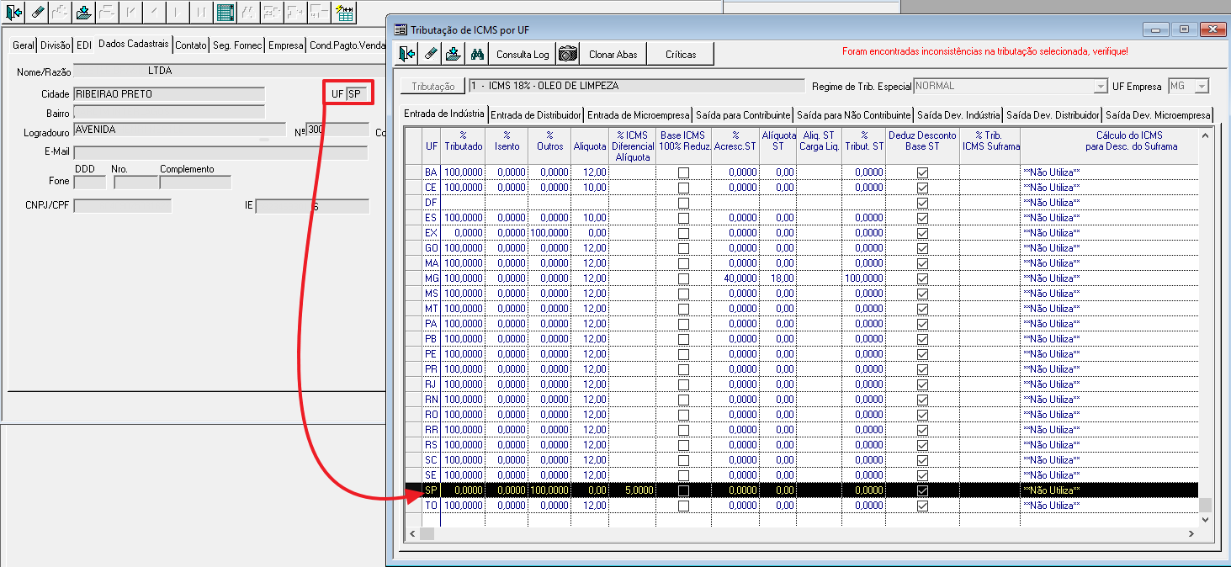Click the camera snapshot icon

pos(569,54)
